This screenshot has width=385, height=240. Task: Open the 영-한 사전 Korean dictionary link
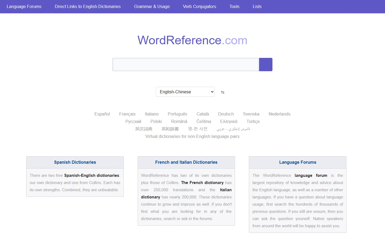click(198, 129)
